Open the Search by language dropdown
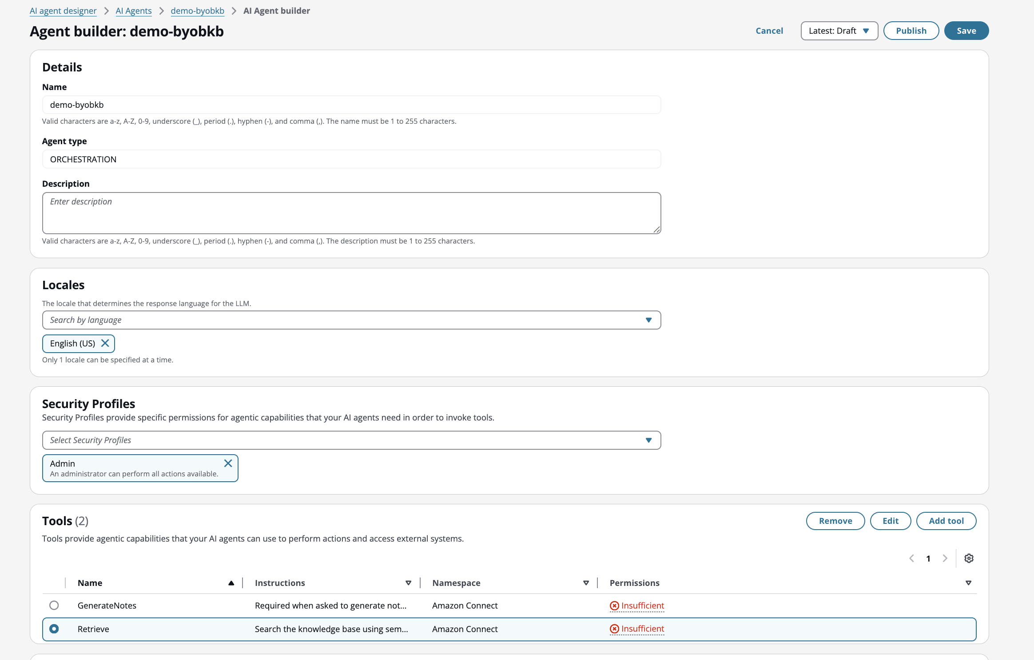Screen dimensions: 1034x660 [x=648, y=320]
